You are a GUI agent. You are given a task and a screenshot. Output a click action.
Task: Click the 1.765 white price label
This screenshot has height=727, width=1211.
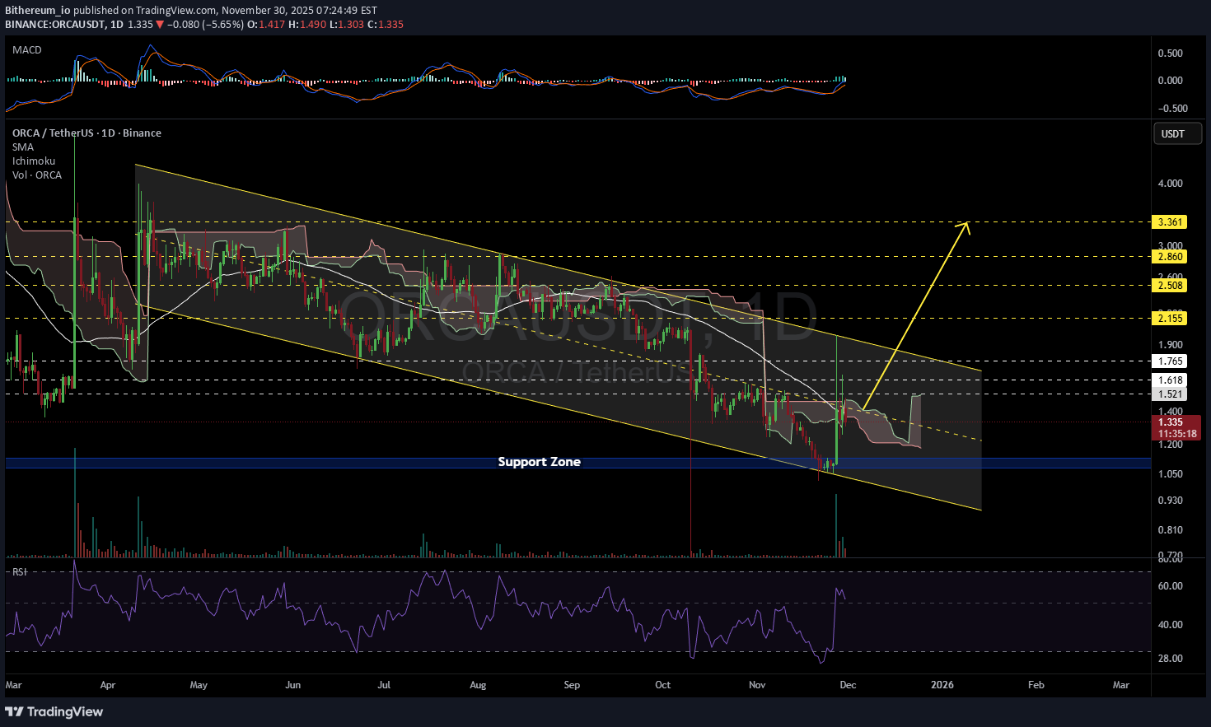pyautogui.click(x=1170, y=361)
